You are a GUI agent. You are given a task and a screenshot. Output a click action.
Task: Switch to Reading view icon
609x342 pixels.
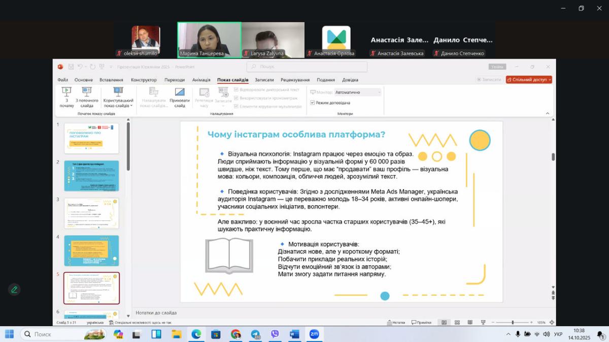(470, 322)
